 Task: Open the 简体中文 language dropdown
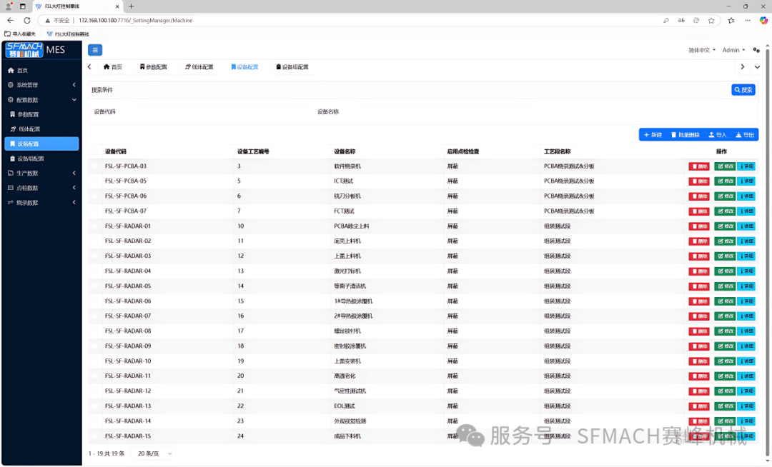coord(701,50)
